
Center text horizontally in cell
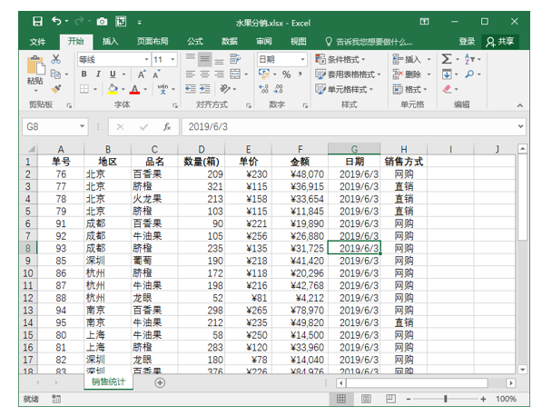coord(204,74)
